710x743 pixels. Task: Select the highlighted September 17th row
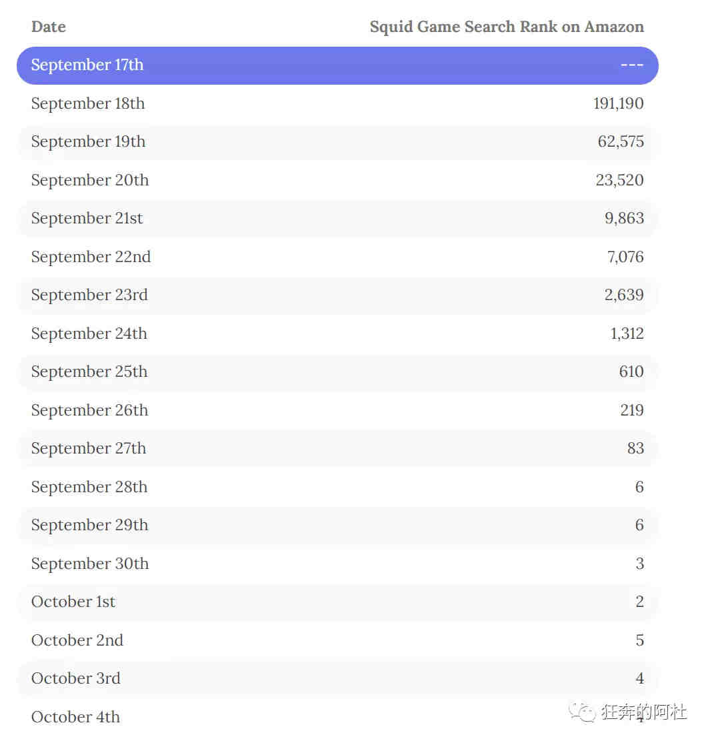coord(337,65)
